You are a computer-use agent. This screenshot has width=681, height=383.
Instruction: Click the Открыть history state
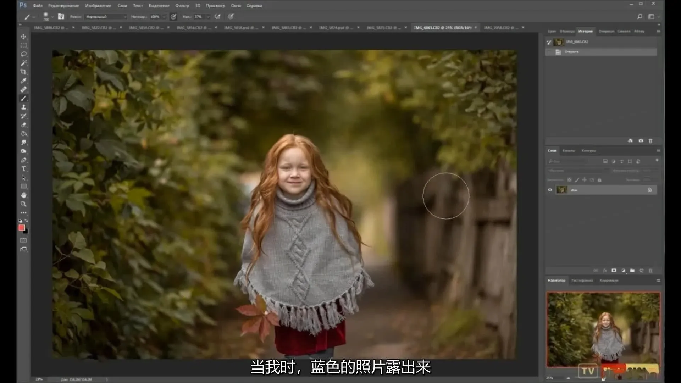[571, 52]
